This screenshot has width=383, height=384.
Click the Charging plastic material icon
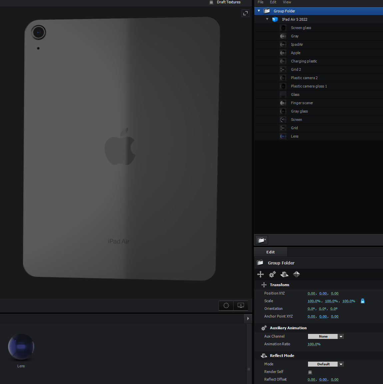pos(283,61)
